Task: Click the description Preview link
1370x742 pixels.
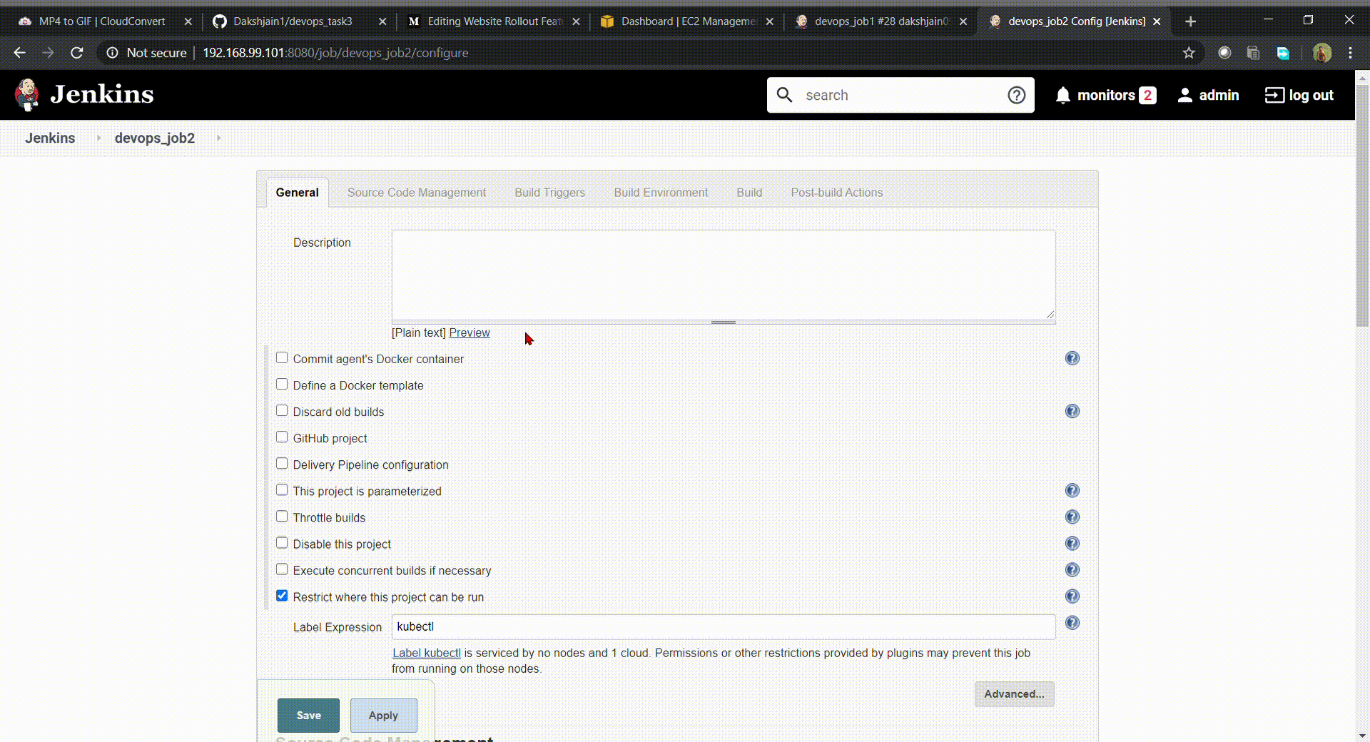Action: tap(470, 332)
